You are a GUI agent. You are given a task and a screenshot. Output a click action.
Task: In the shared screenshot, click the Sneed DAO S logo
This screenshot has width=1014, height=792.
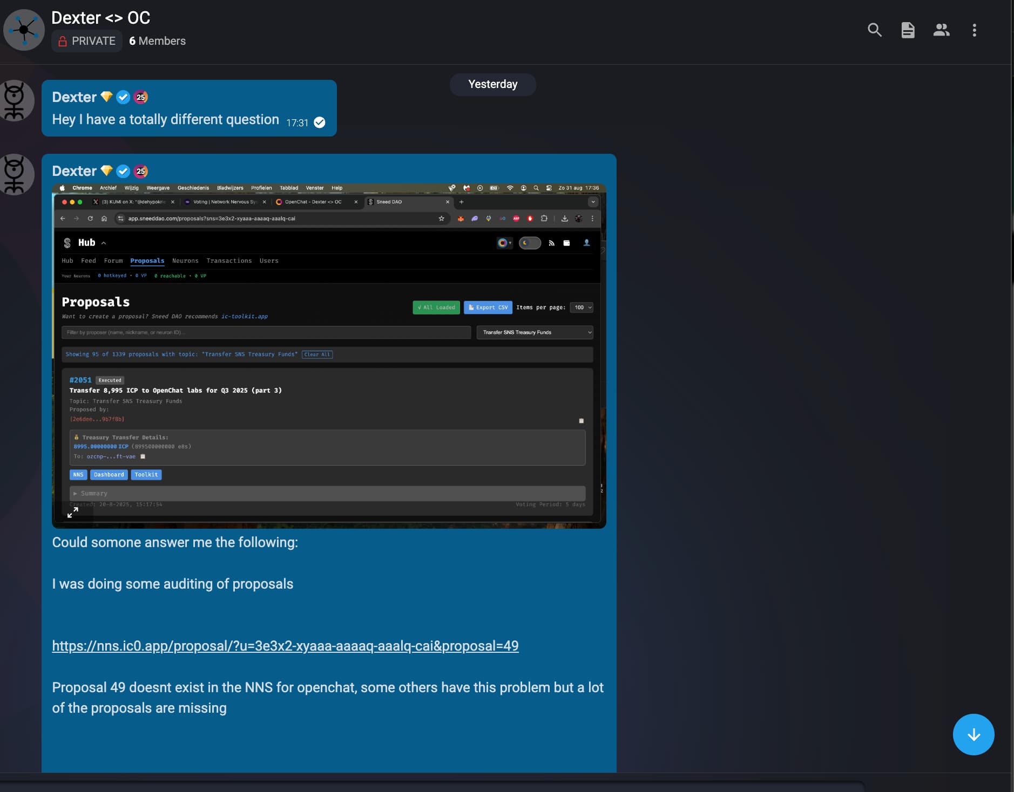point(67,243)
